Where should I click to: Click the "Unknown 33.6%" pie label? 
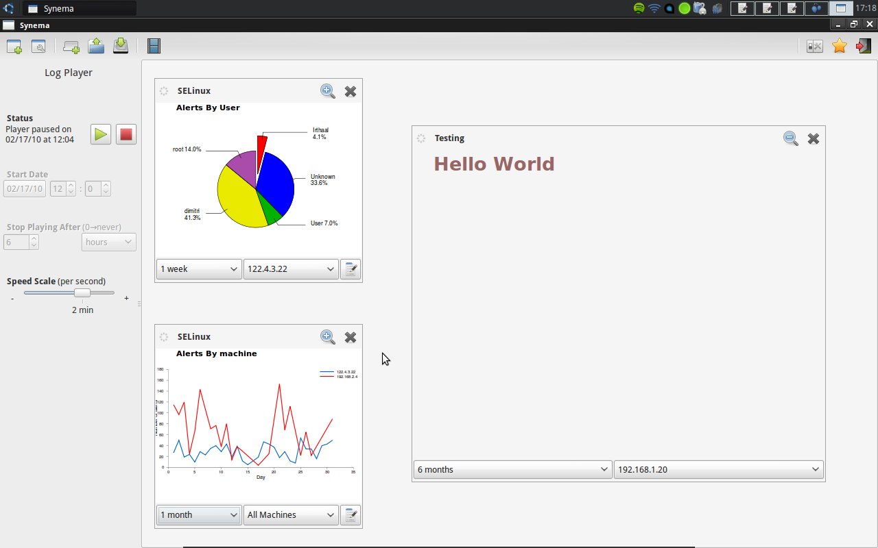322,180
